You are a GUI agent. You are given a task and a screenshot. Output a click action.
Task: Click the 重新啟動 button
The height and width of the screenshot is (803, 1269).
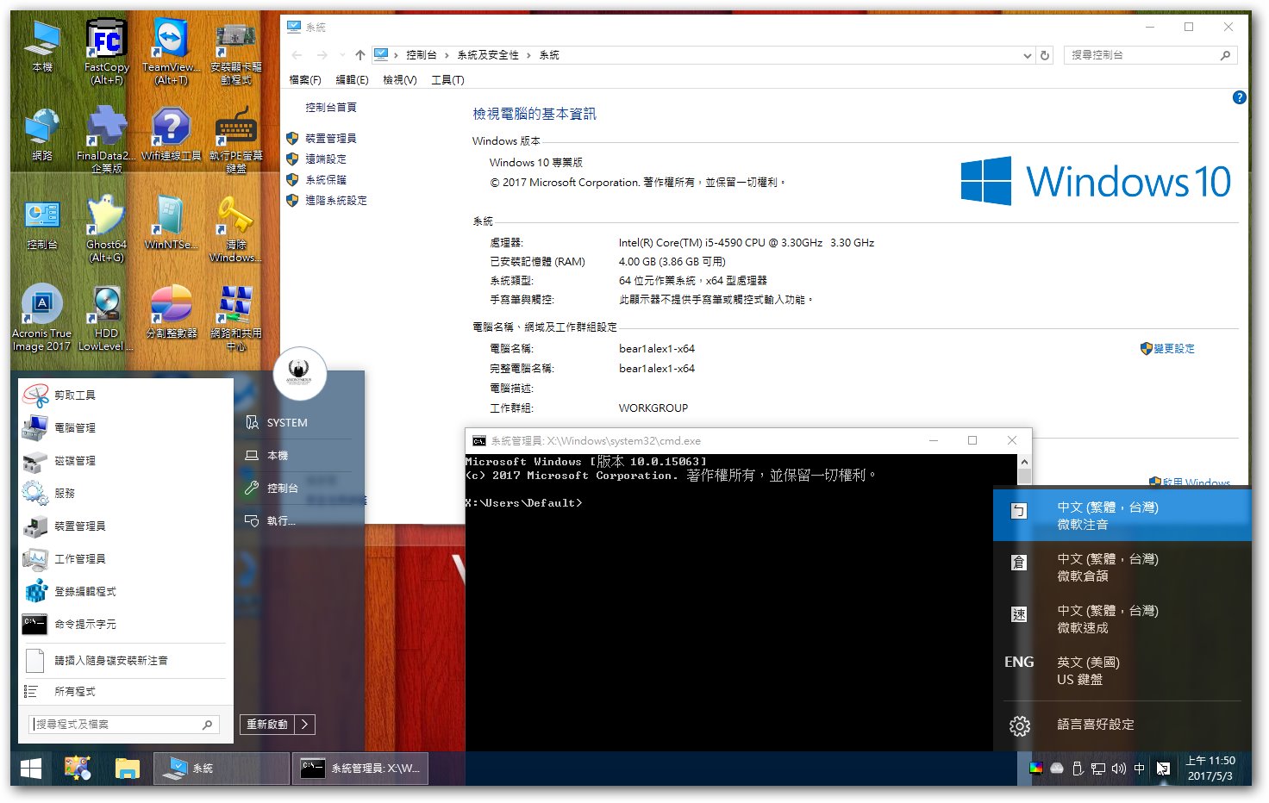tap(267, 725)
